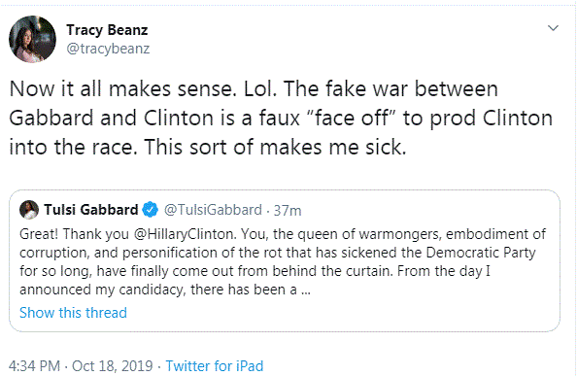Click the truncation ellipsis after 'there has been a'
Image resolution: width=577 pixels, height=376 pixels.
pos(306,291)
